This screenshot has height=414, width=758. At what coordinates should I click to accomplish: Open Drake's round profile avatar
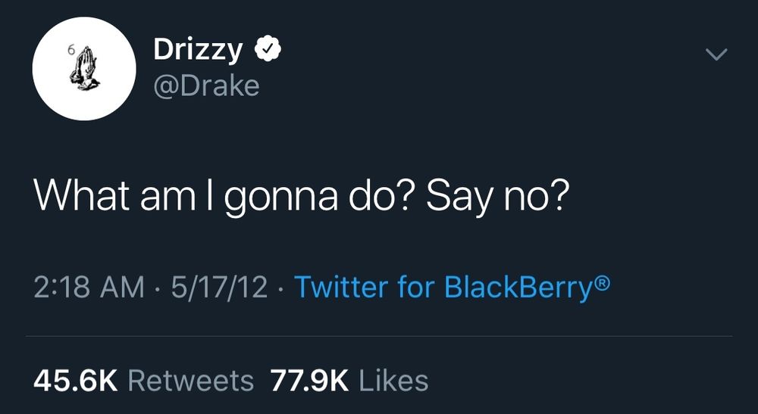tap(84, 69)
